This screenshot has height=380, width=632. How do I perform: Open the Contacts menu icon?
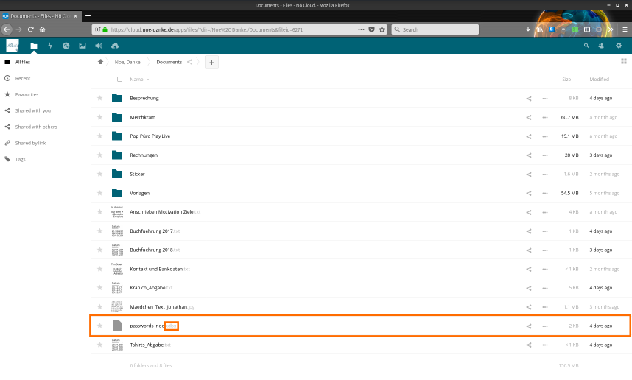coord(602,46)
